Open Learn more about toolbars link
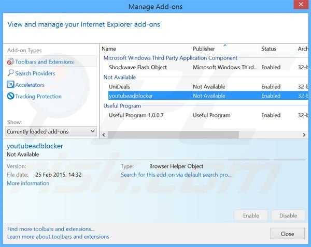311x247 pixels. [58, 237]
